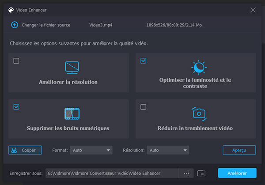The image size is (265, 185).
Task: Click the film strip denoise icon
Action: pyautogui.click(x=72, y=114)
